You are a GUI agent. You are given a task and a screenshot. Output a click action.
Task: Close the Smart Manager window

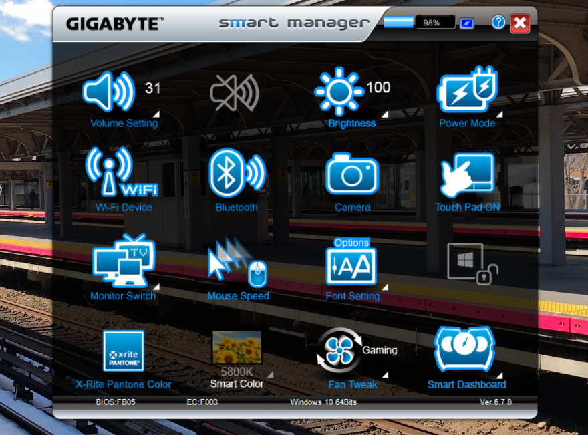(x=520, y=23)
